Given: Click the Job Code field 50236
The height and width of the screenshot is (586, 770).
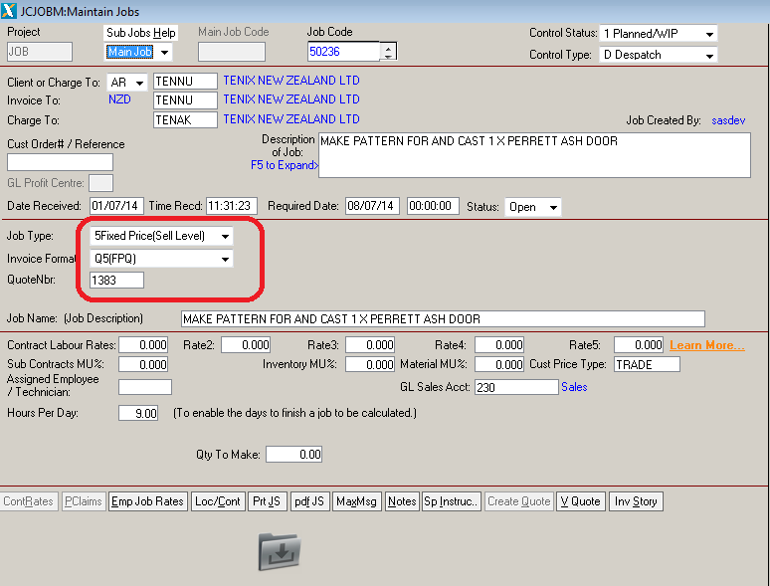Looking at the screenshot, I should pyautogui.click(x=344, y=52).
